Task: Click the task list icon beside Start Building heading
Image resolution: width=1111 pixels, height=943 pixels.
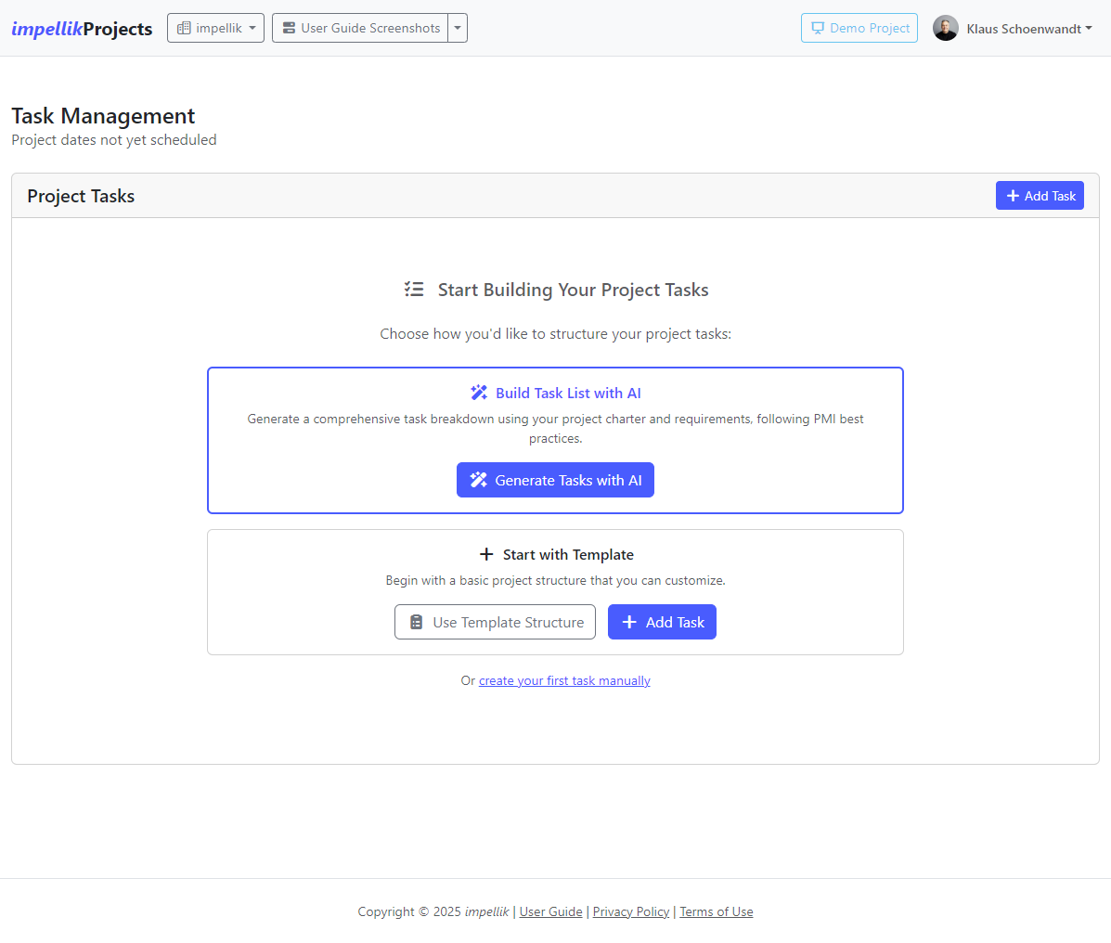Action: pyautogui.click(x=414, y=289)
